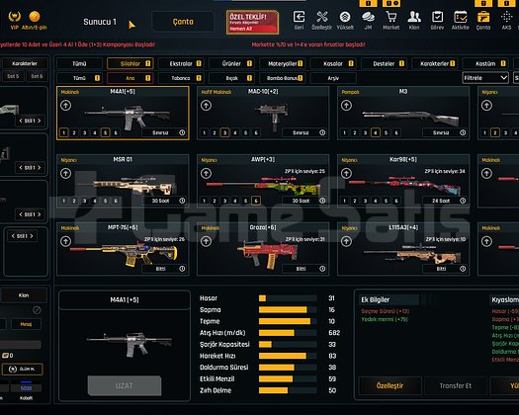
Task: Select the Ekstralar category tab
Action: point(181,63)
